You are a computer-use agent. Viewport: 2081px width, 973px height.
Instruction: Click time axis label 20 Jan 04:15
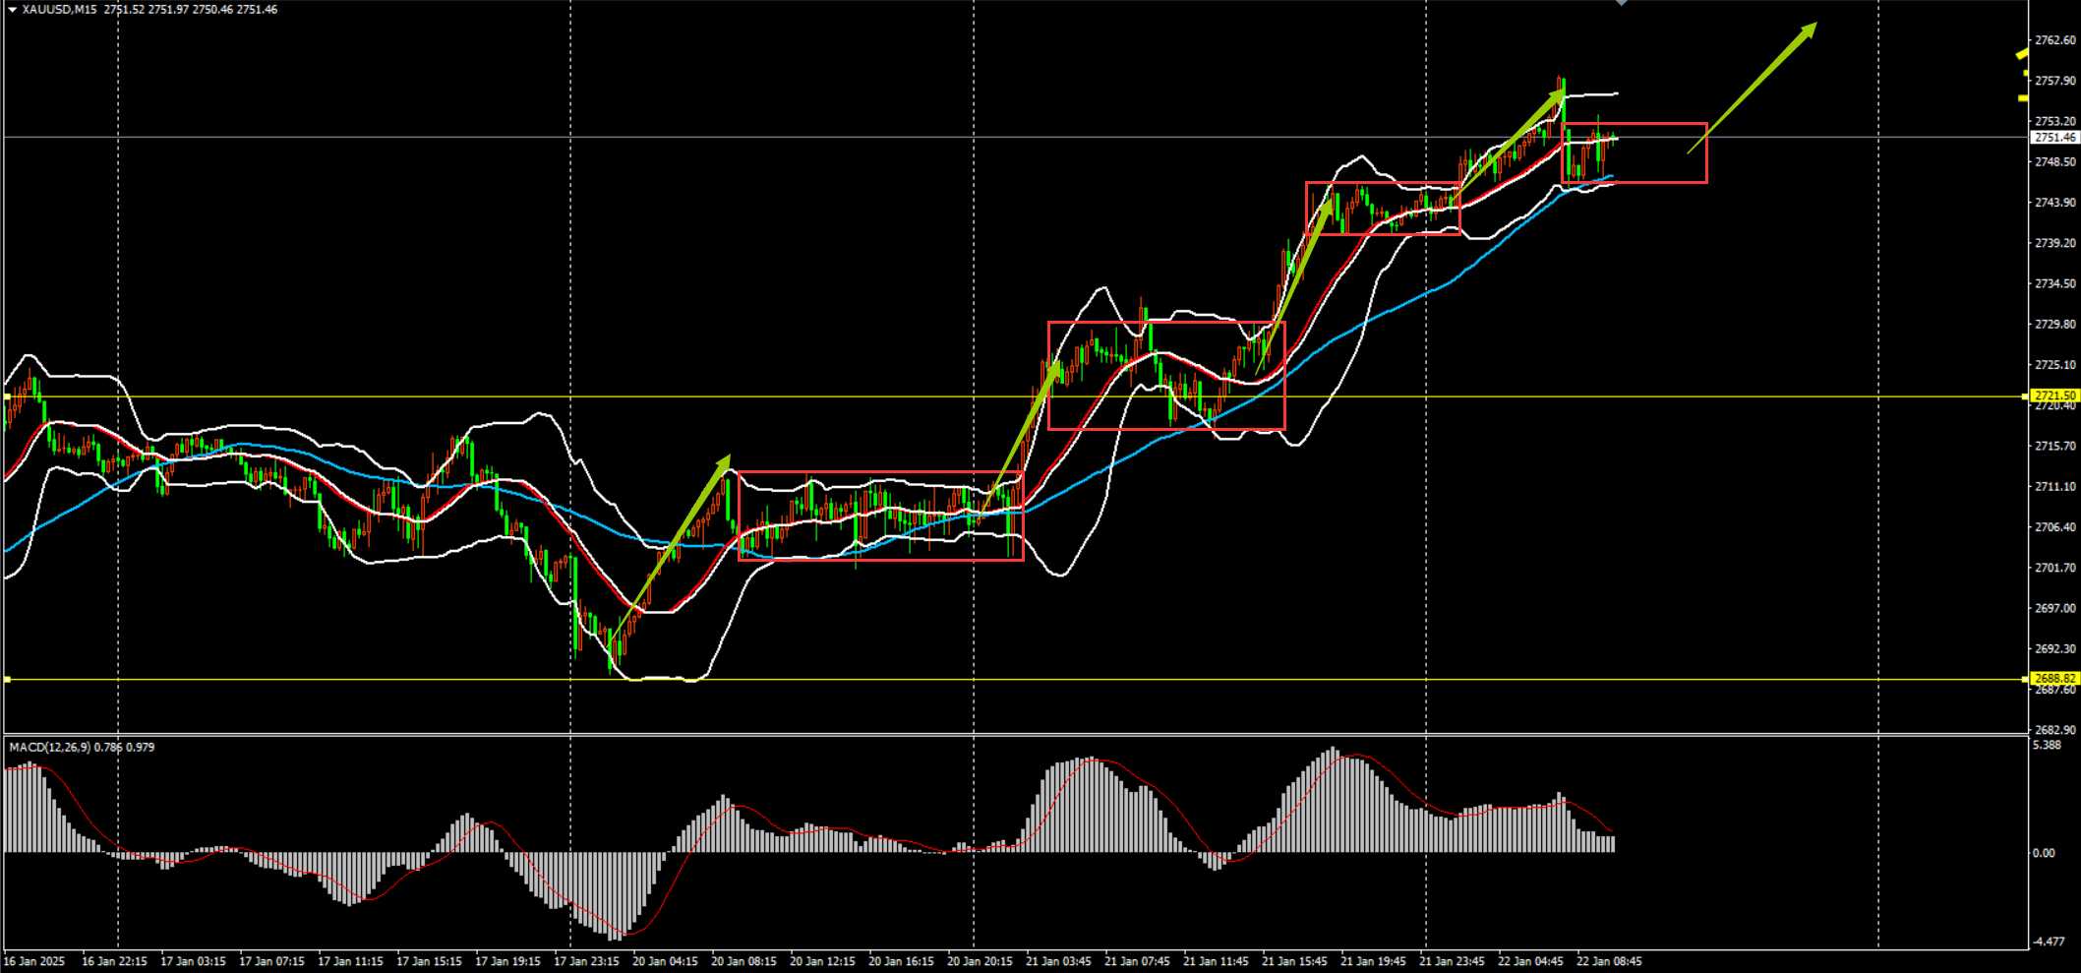pyautogui.click(x=665, y=961)
